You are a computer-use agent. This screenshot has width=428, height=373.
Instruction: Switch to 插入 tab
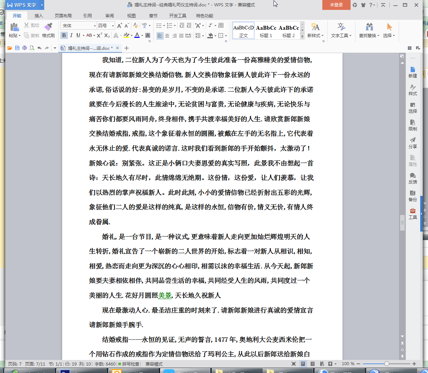tap(39, 16)
